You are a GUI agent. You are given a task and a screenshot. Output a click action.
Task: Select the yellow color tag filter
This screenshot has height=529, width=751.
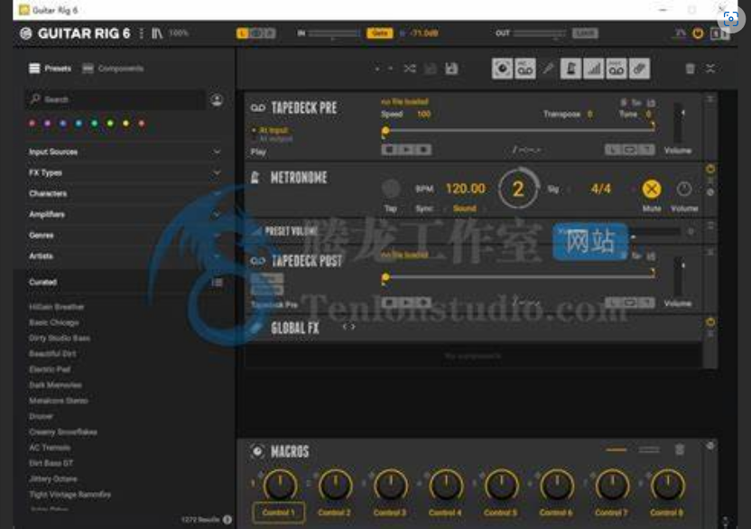[x=126, y=123]
